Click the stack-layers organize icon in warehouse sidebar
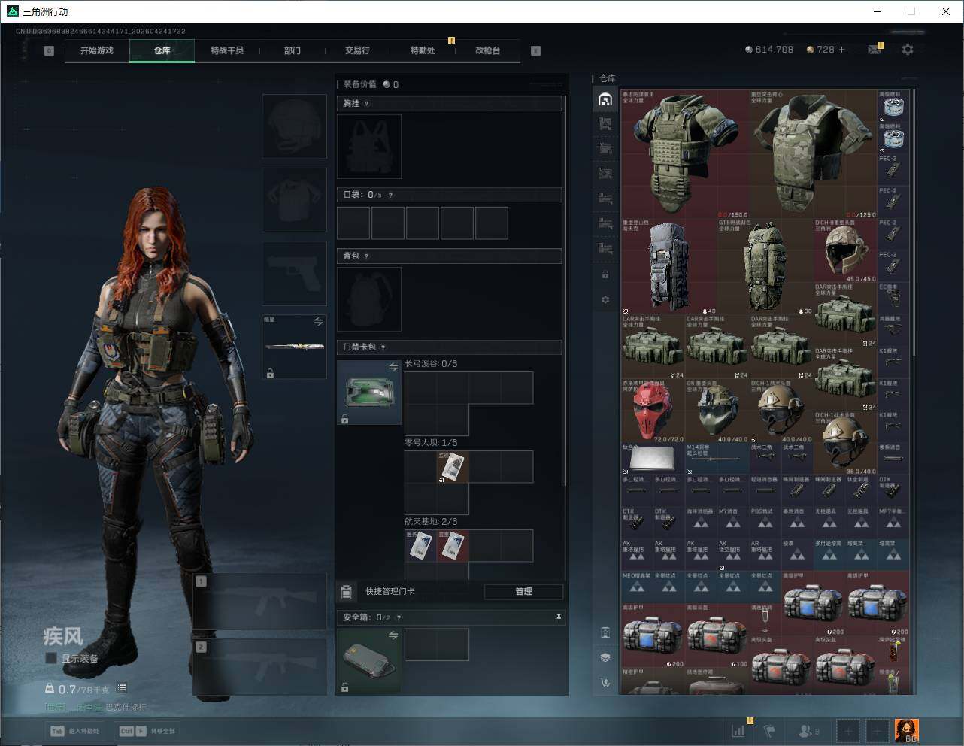The image size is (964, 746). [605, 657]
